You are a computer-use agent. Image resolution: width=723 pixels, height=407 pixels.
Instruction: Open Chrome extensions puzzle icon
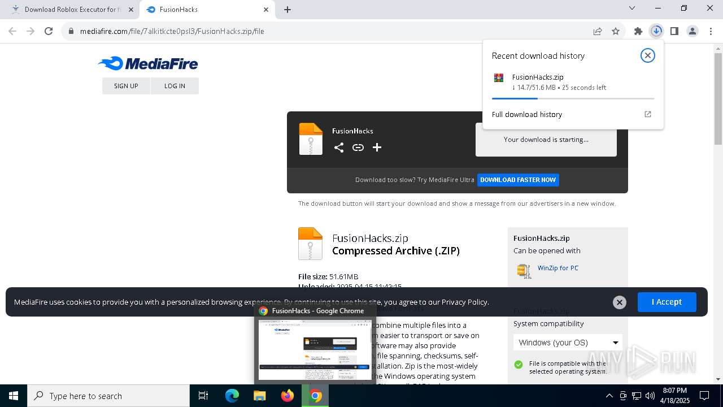point(638,31)
